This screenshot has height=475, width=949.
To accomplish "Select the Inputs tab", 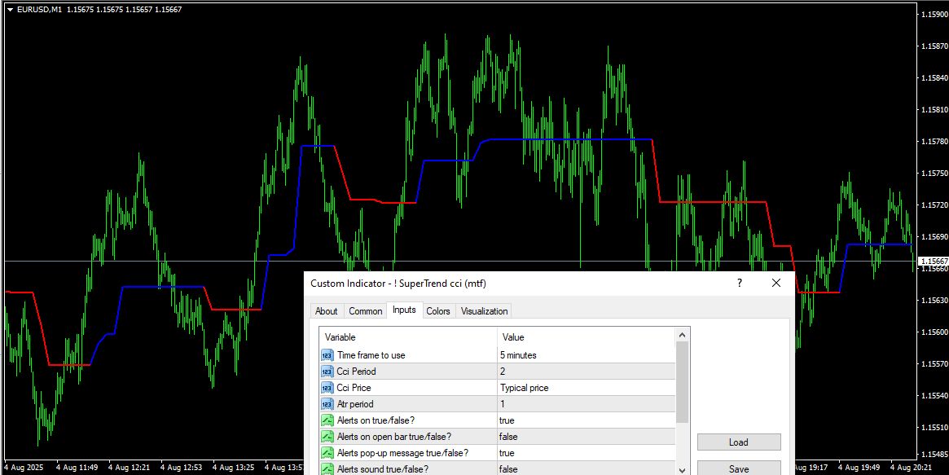I will pyautogui.click(x=404, y=310).
